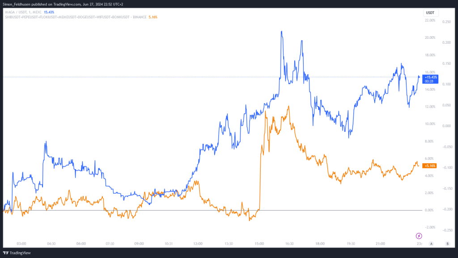
Task: Click the '18.00%' percent axis label
Action: tap(430, 55)
